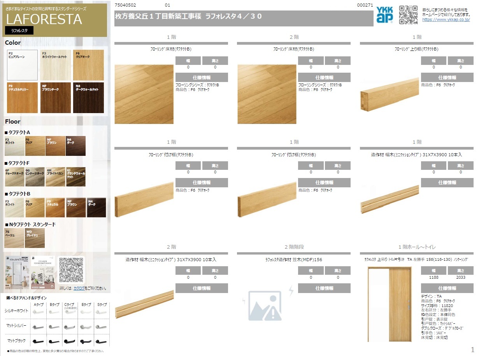Click the Matte Silver B-type handle
This screenshot has width=479, height=356.
(54, 327)
